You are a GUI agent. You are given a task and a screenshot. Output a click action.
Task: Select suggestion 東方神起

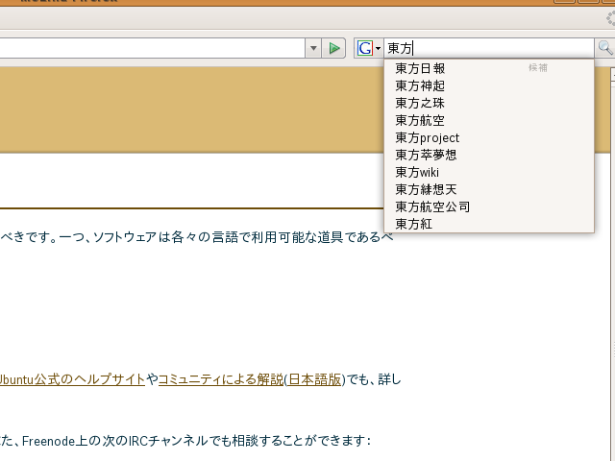pyautogui.click(x=420, y=85)
